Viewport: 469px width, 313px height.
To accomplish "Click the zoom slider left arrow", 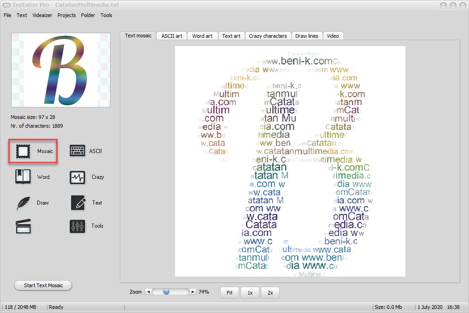I will tap(149, 292).
